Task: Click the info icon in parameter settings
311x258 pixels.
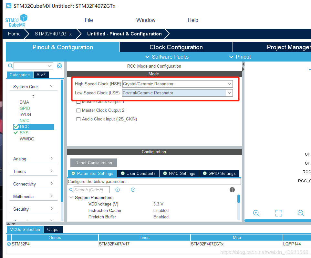Action: (x=232, y=190)
